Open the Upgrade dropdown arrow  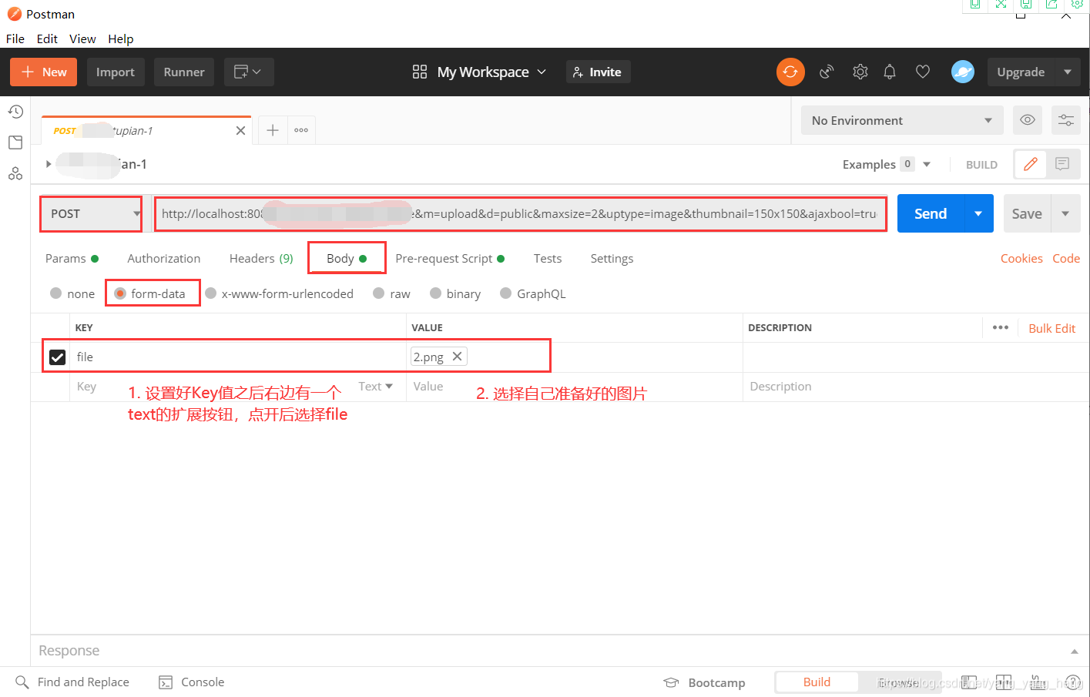[x=1068, y=72]
